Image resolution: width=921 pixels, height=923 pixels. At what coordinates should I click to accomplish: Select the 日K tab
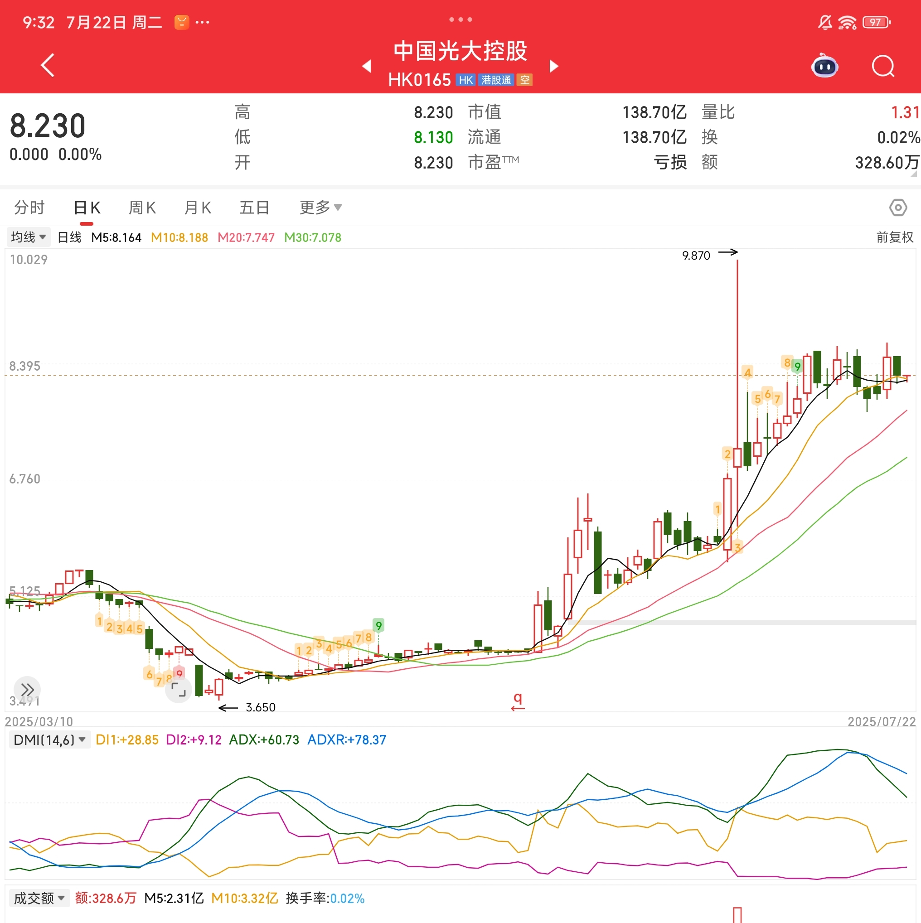pos(87,208)
